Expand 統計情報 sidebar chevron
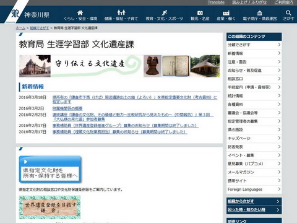This screenshot has height=223, width=297. 279,95
